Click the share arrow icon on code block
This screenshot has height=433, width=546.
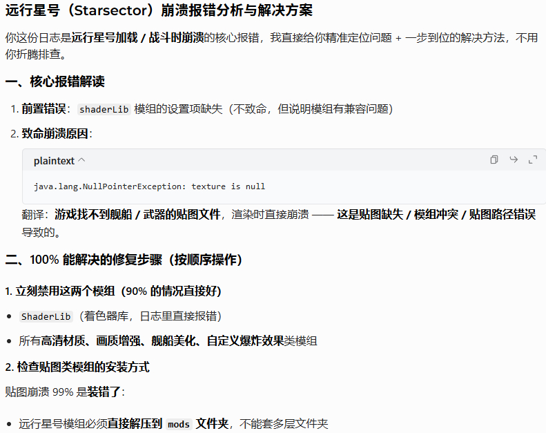(514, 160)
